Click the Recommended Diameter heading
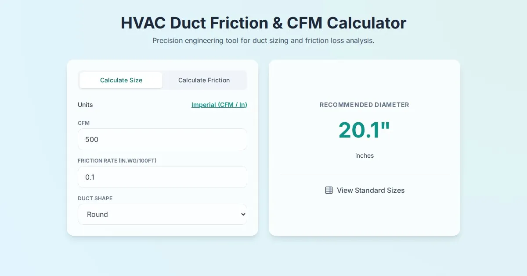527x276 pixels. click(x=364, y=105)
